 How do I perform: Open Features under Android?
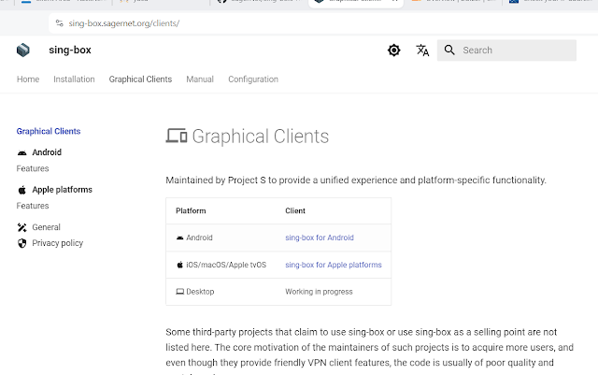pos(33,169)
